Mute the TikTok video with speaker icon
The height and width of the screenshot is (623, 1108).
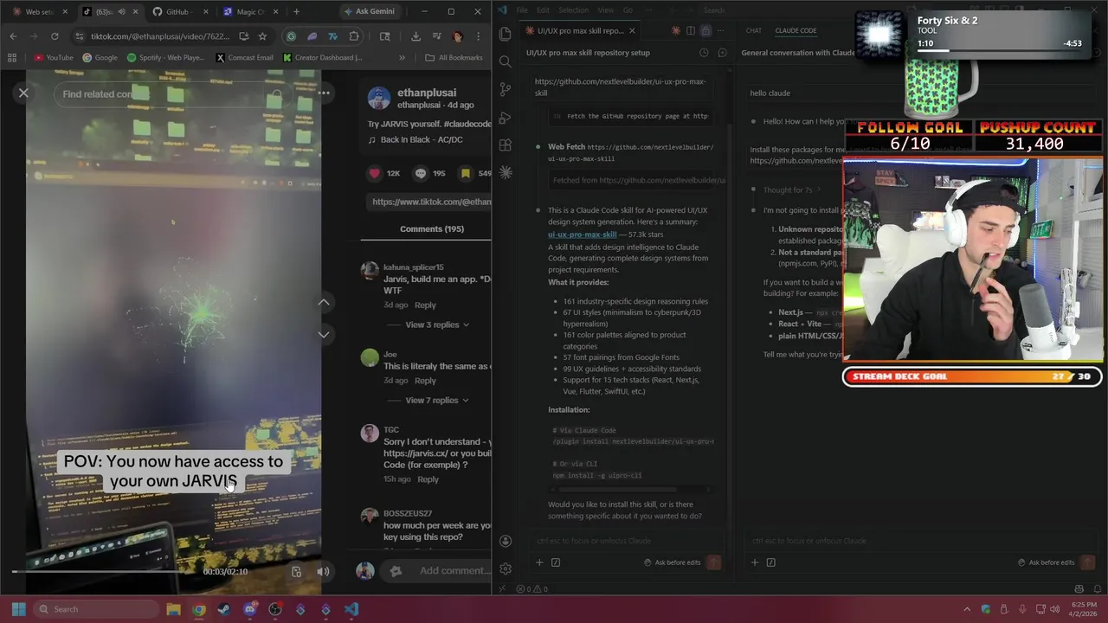(323, 571)
